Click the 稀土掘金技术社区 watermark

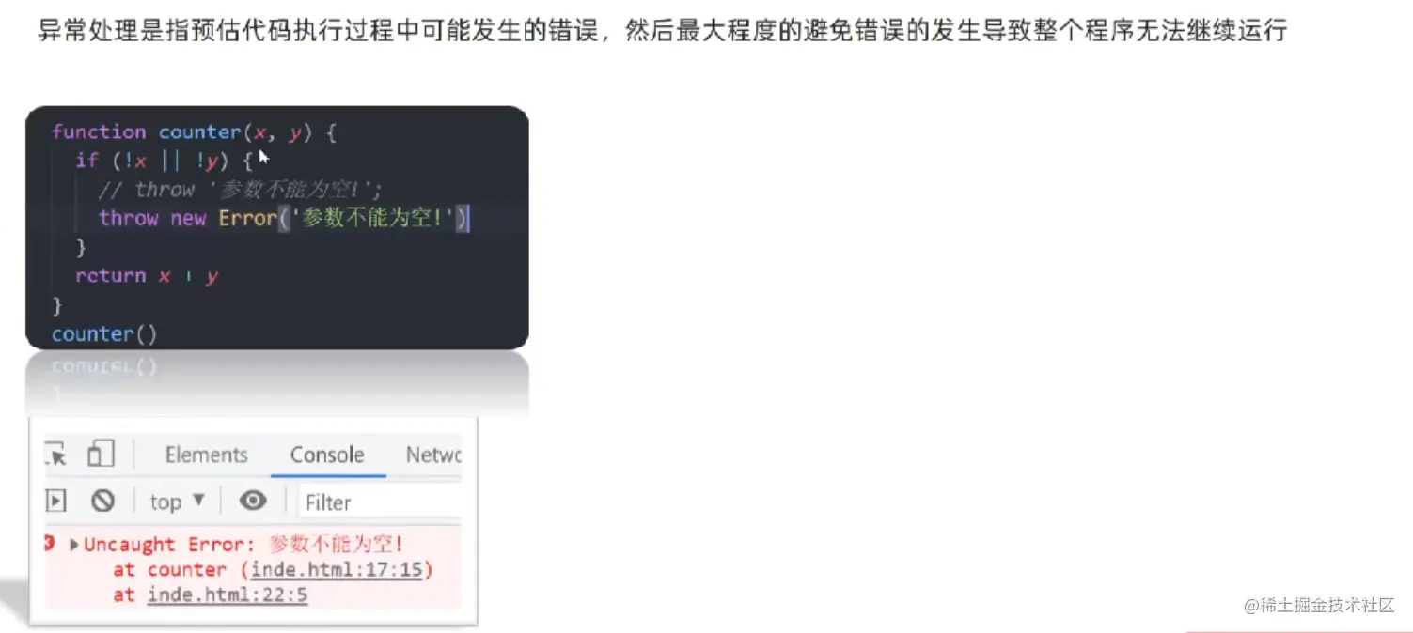coord(1319,606)
